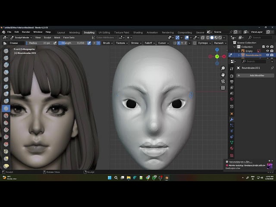Select the active Crease brush in toolbar

coord(6,108)
